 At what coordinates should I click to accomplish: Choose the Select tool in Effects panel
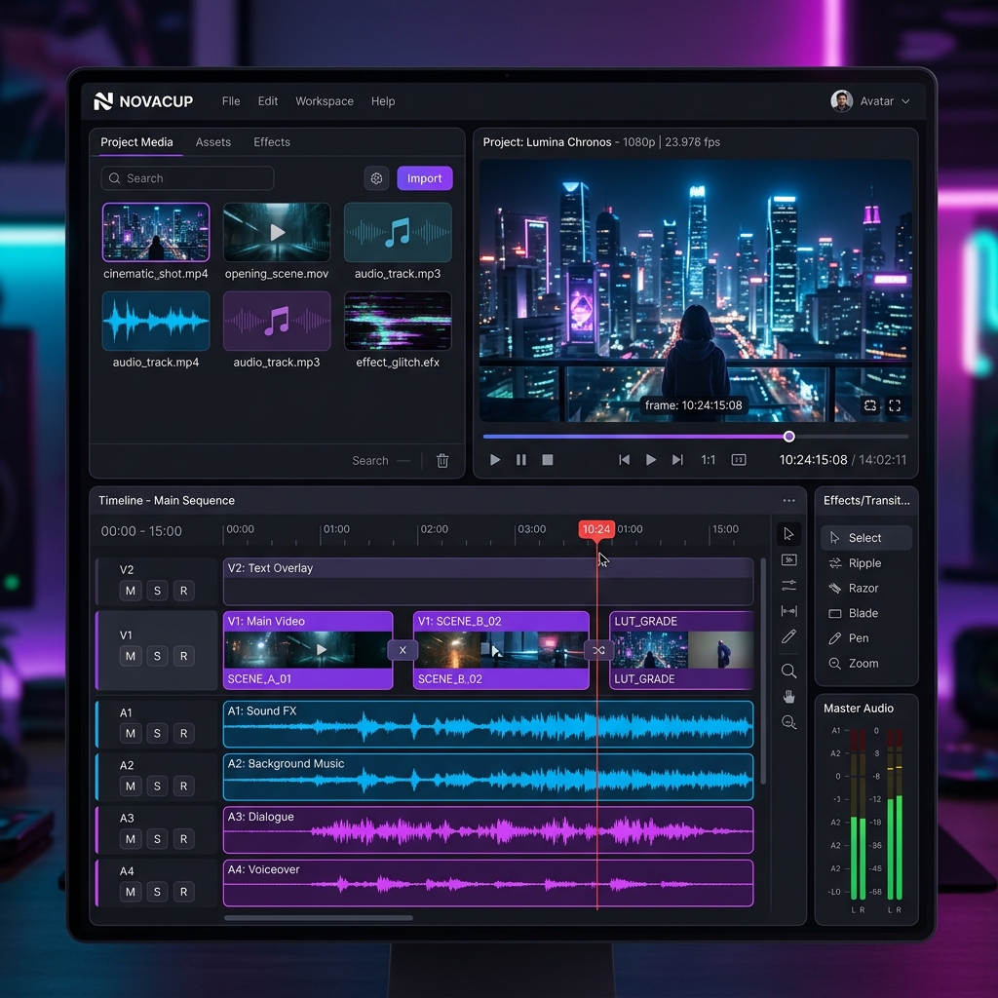point(866,538)
